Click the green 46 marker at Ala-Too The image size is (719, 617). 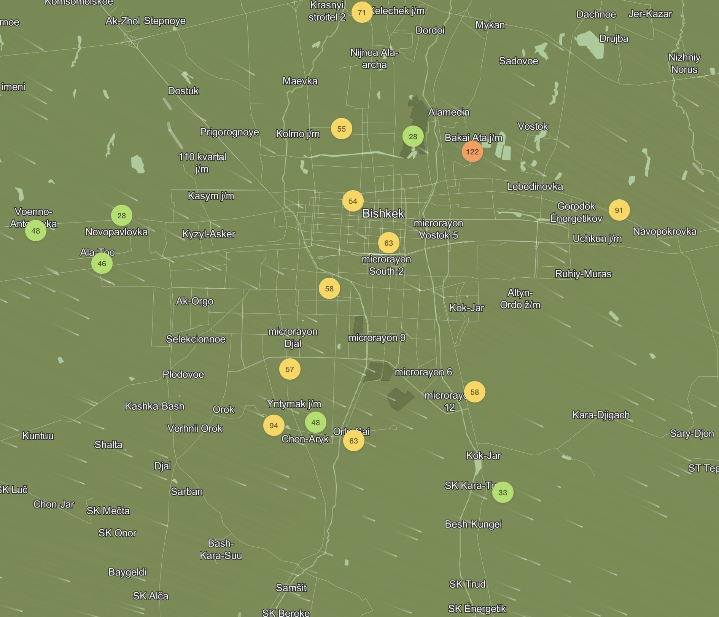coord(102,264)
